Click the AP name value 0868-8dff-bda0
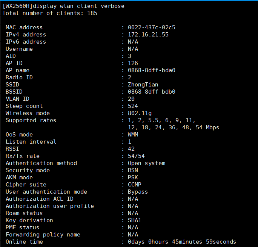 (151, 70)
